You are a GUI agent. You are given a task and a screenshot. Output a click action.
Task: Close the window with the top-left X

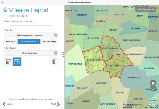click(x=3, y=2)
